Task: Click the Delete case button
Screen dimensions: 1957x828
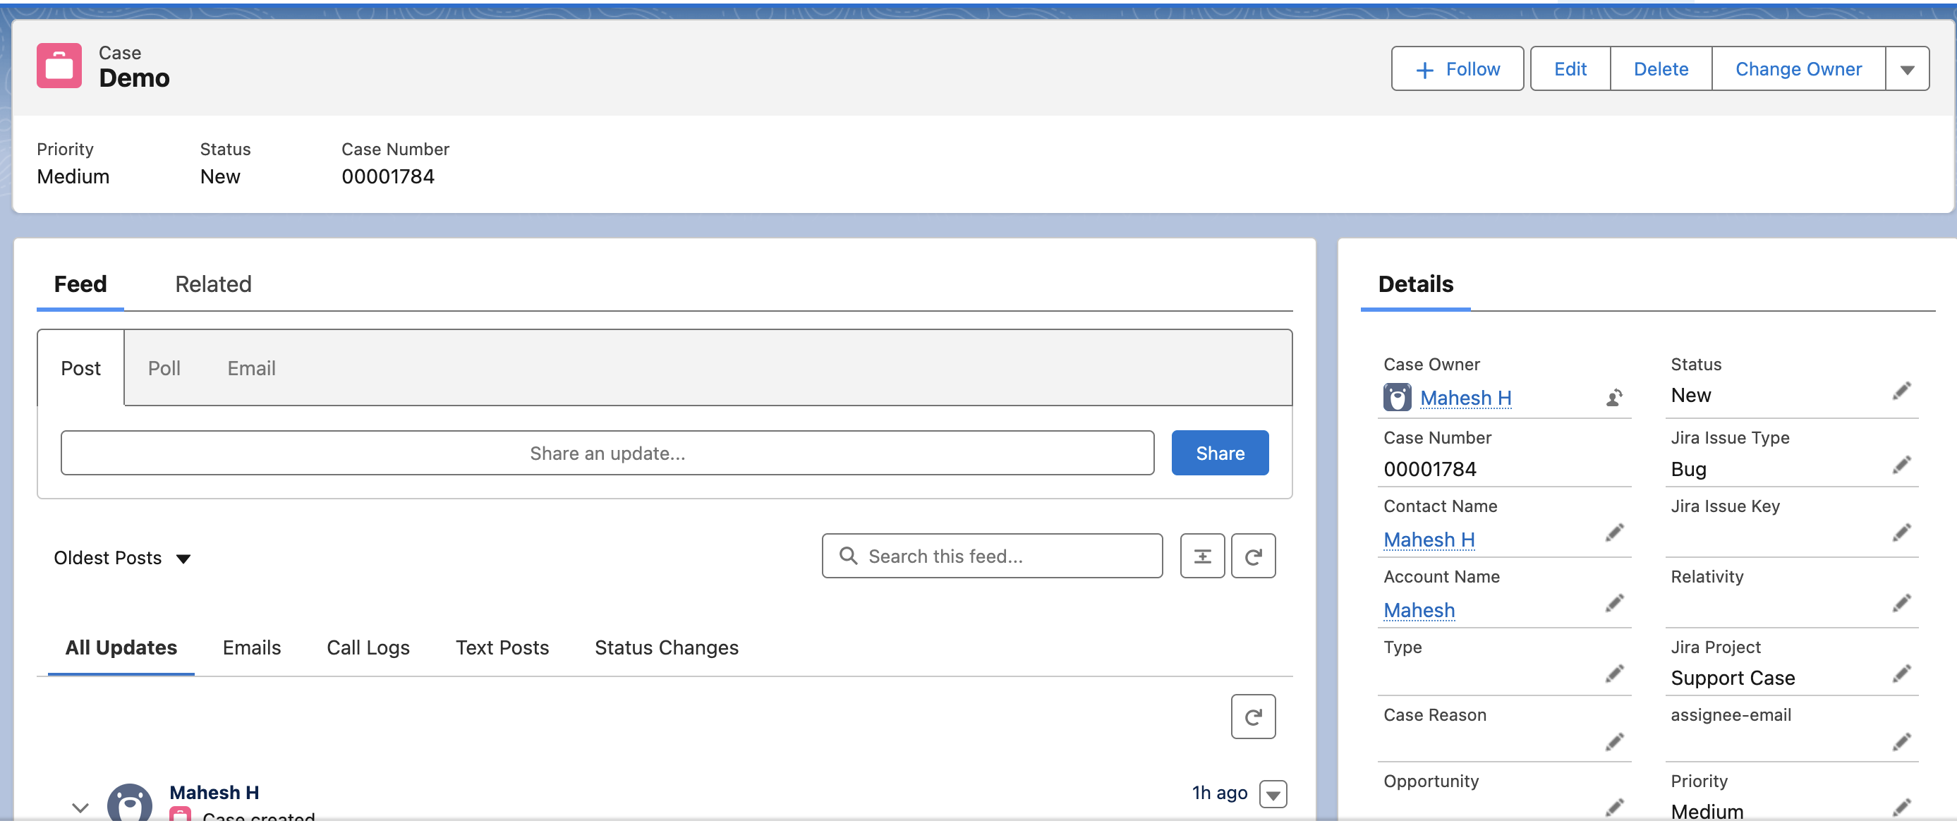Action: click(x=1661, y=69)
